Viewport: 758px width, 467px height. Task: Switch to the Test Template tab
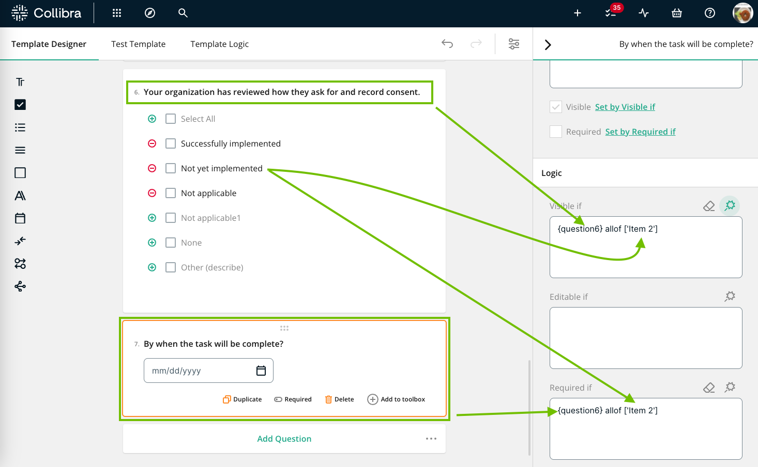(138, 44)
